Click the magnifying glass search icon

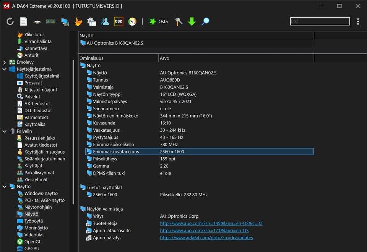(205, 22)
